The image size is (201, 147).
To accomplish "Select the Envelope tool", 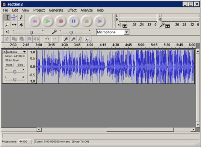I will 14,17.
